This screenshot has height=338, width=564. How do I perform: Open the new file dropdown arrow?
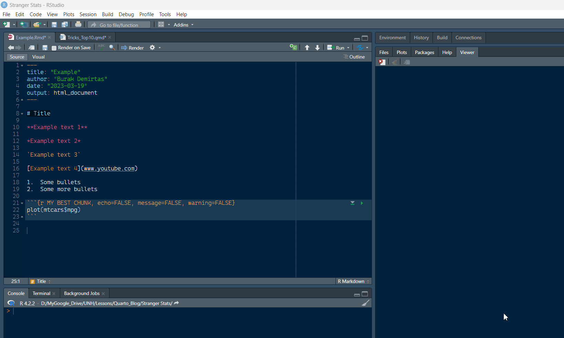pos(14,25)
